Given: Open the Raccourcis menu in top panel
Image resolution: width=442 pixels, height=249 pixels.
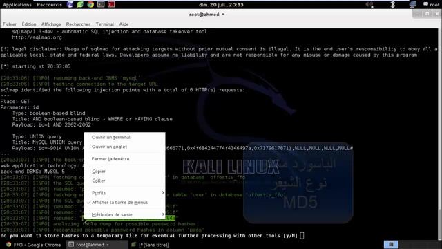Looking at the screenshot, I should [x=49, y=5].
